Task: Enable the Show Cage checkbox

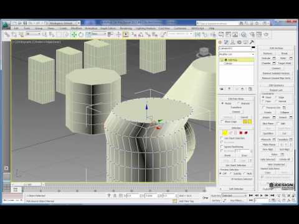Action: pos(222,122)
